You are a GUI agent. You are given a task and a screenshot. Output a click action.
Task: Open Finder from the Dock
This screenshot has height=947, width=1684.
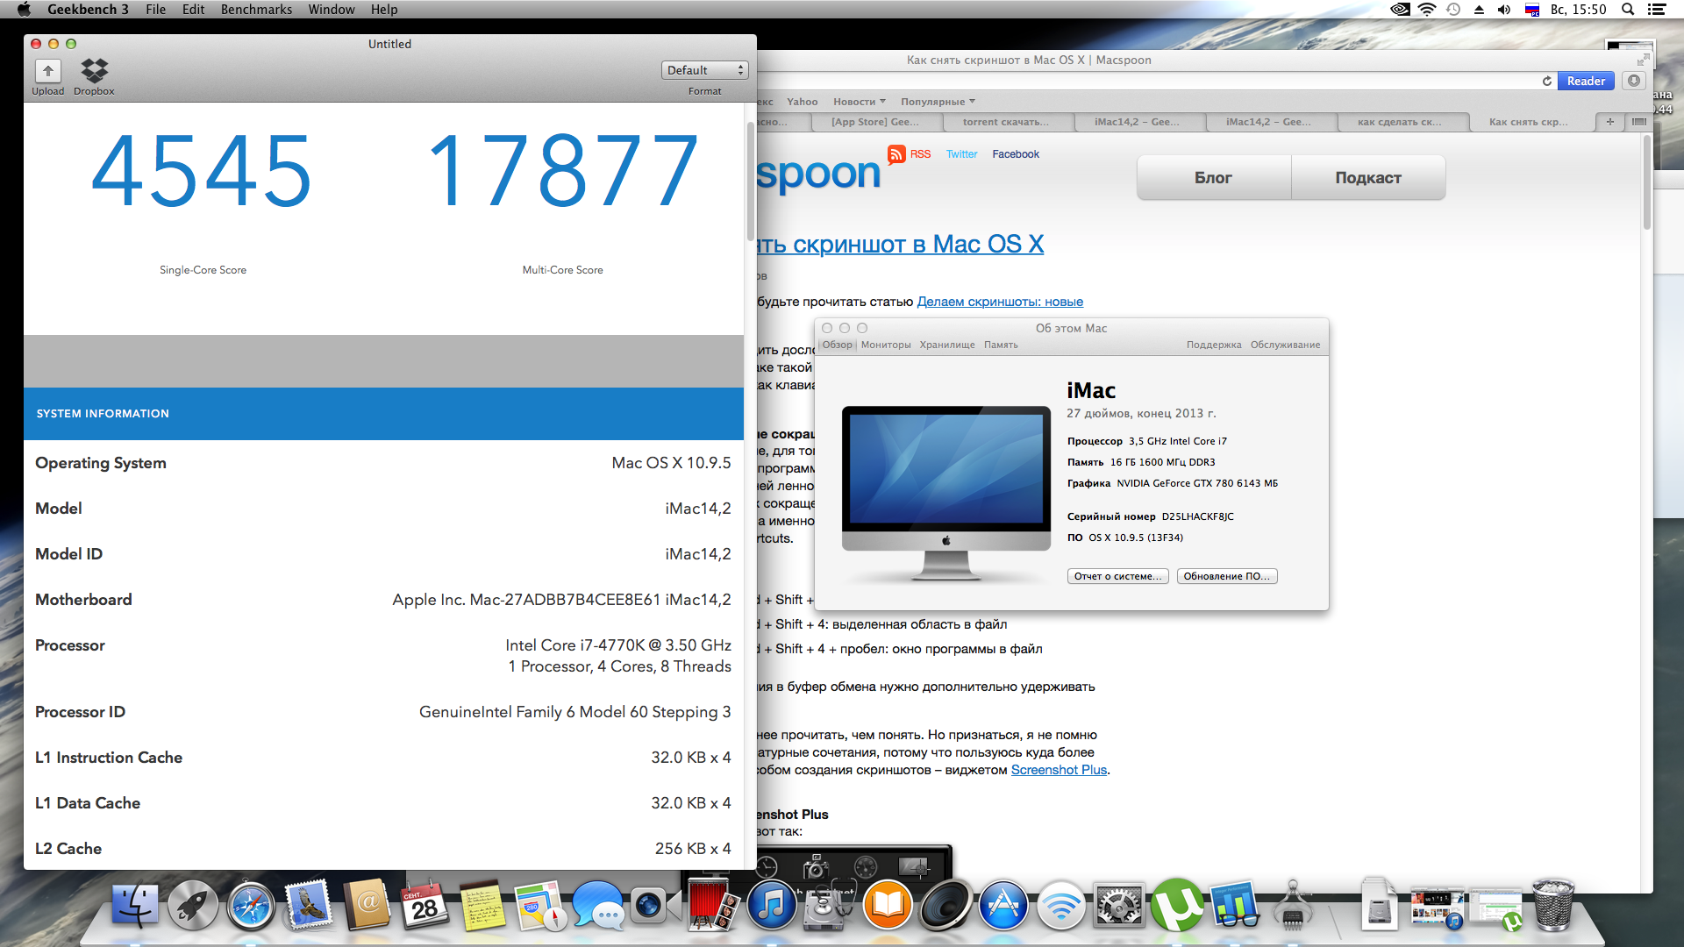(134, 906)
